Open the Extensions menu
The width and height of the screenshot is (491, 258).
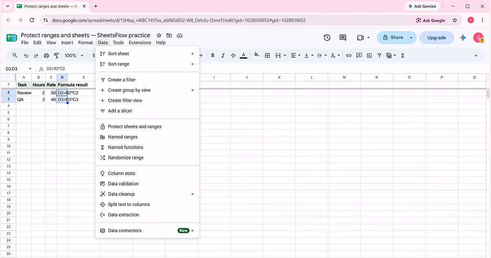140,43
